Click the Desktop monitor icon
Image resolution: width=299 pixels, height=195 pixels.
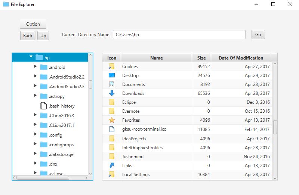111,76
